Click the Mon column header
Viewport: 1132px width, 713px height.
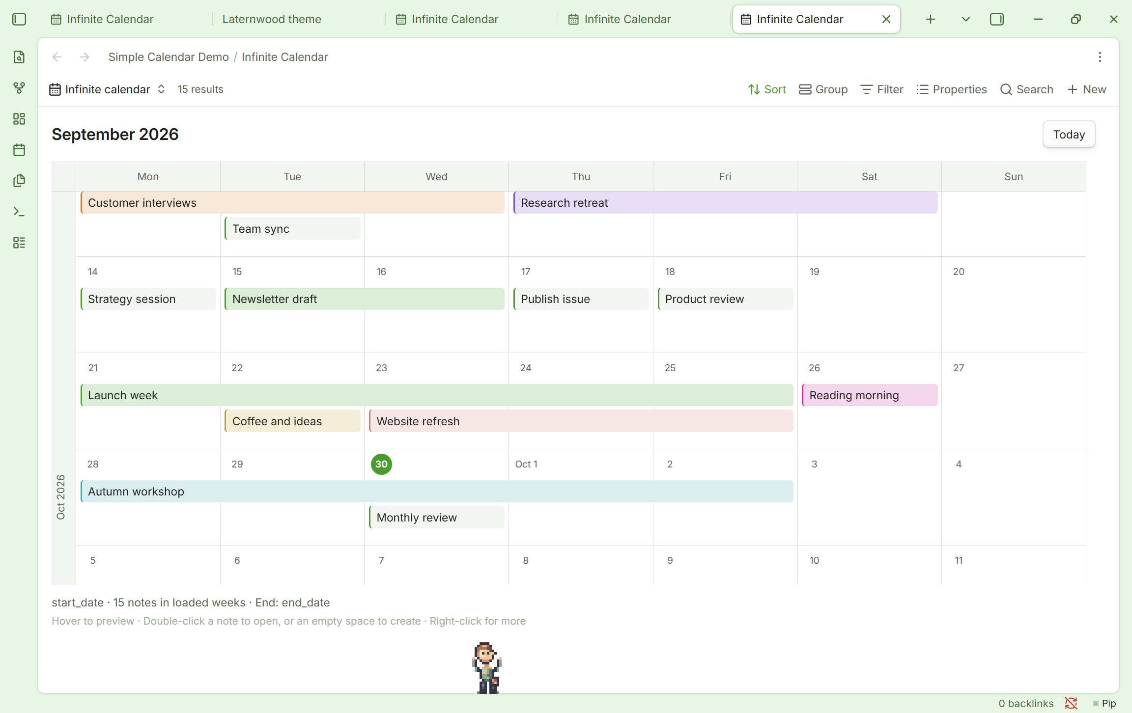coord(148,177)
